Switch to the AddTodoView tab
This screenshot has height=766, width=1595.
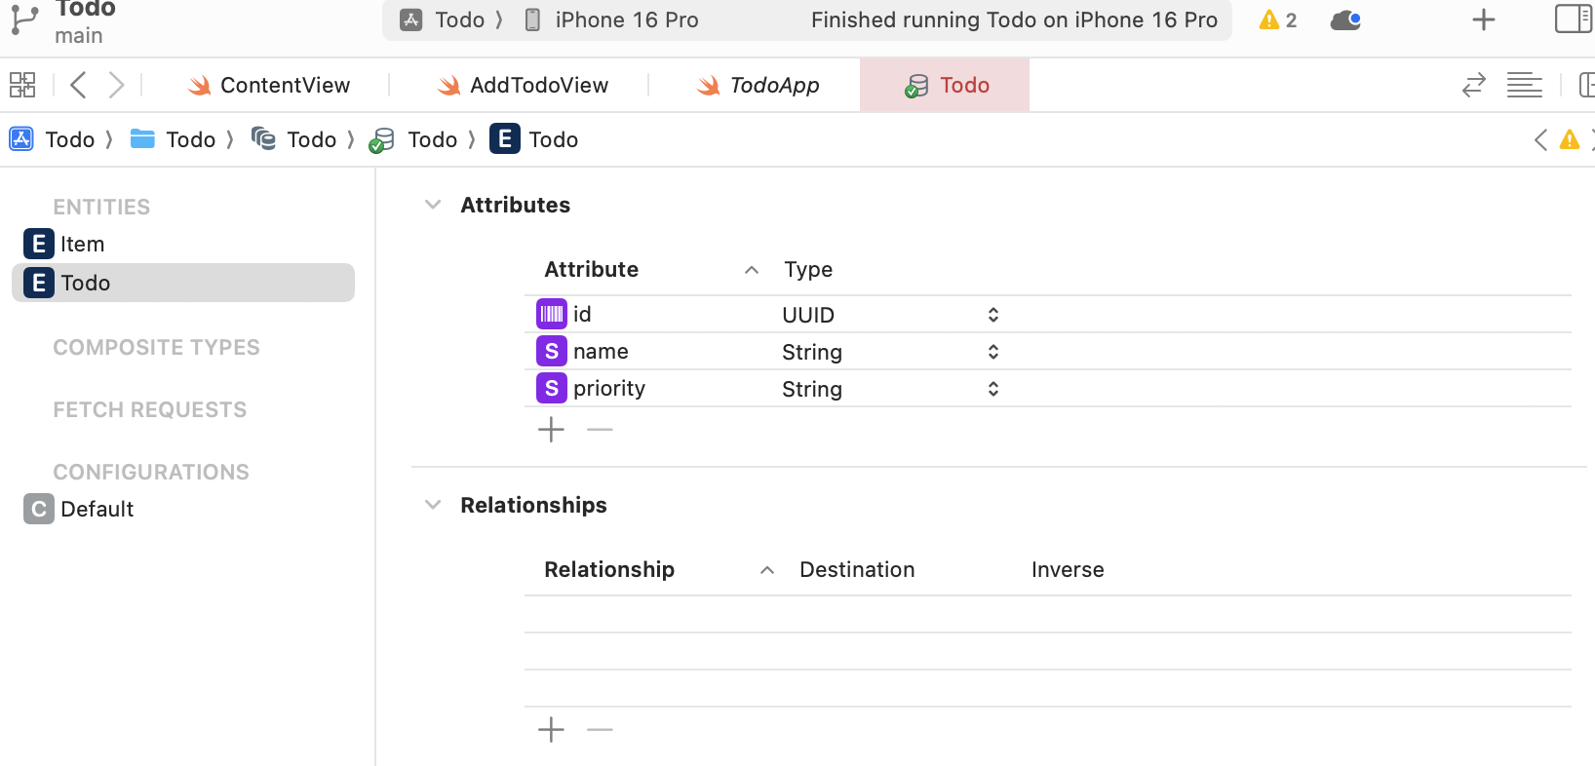point(523,85)
